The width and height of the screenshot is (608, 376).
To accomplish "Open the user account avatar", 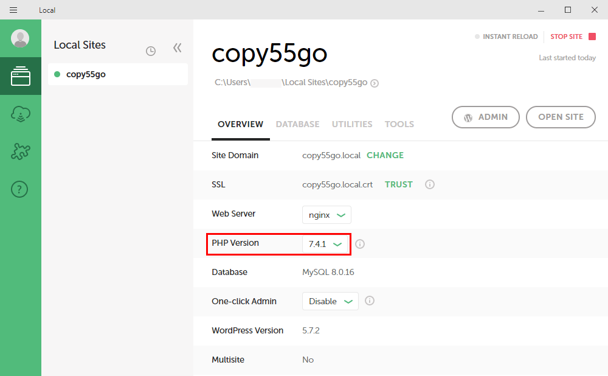I will pyautogui.click(x=20, y=38).
